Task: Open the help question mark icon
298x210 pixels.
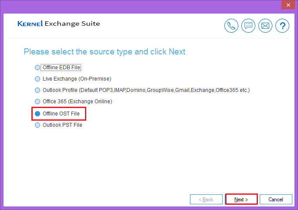Action: 282,26
